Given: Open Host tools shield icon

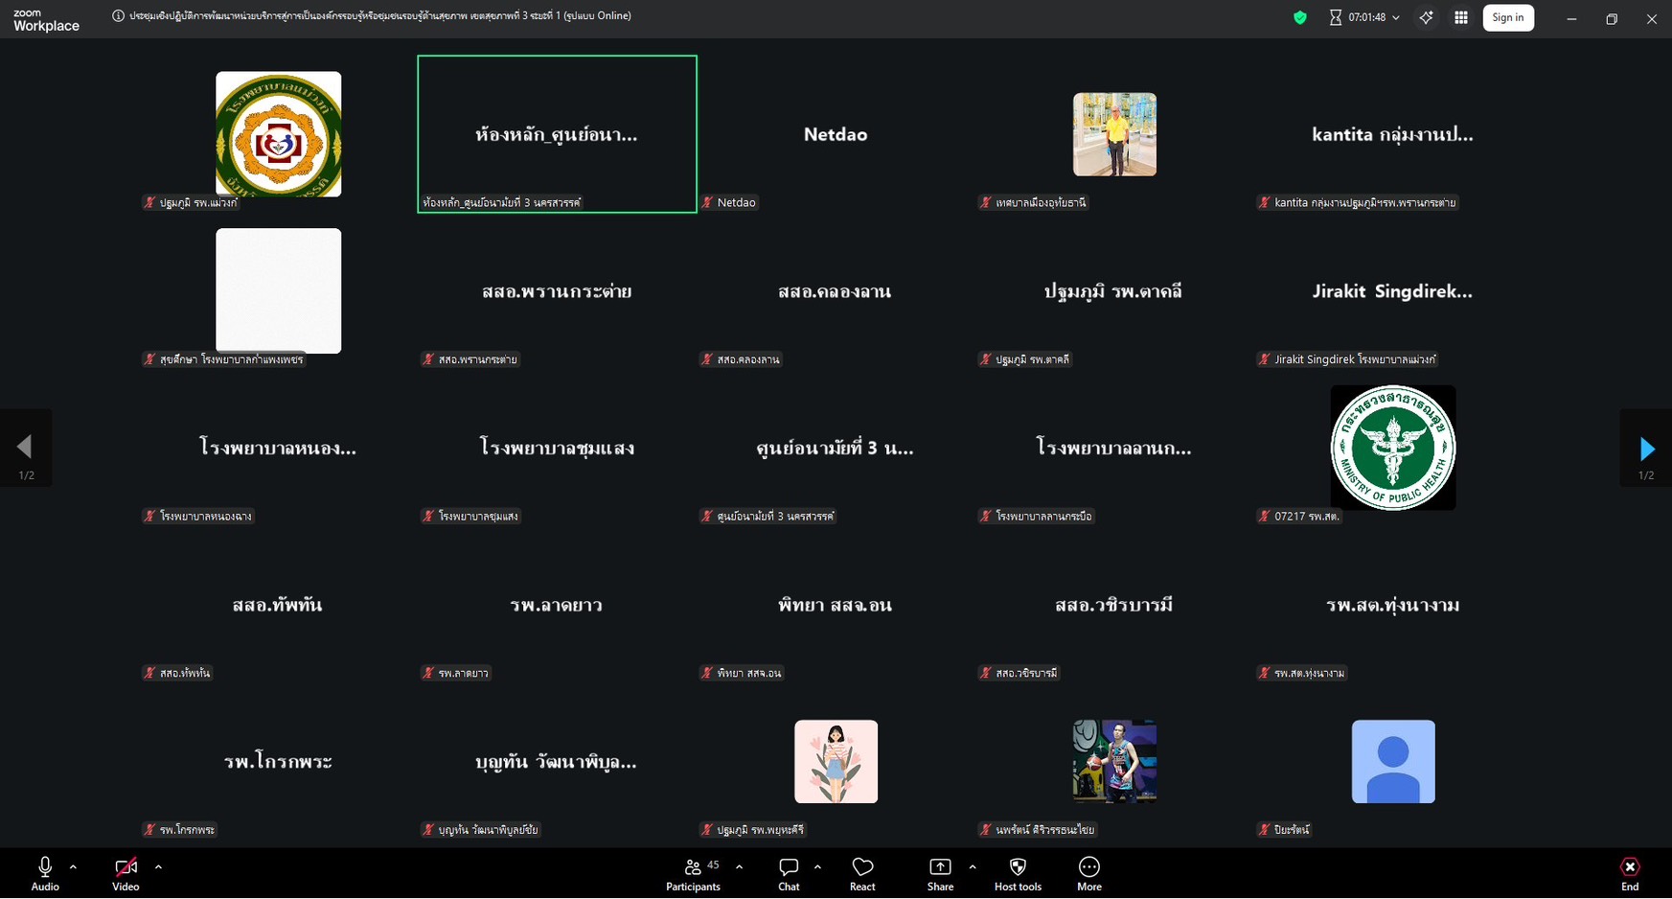Looking at the screenshot, I should pyautogui.click(x=1018, y=873).
